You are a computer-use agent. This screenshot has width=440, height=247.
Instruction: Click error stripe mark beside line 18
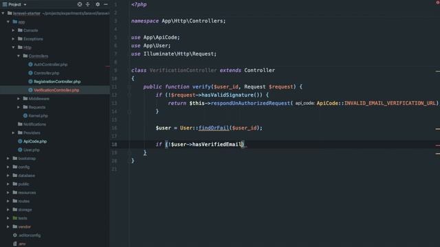[x=438, y=145]
